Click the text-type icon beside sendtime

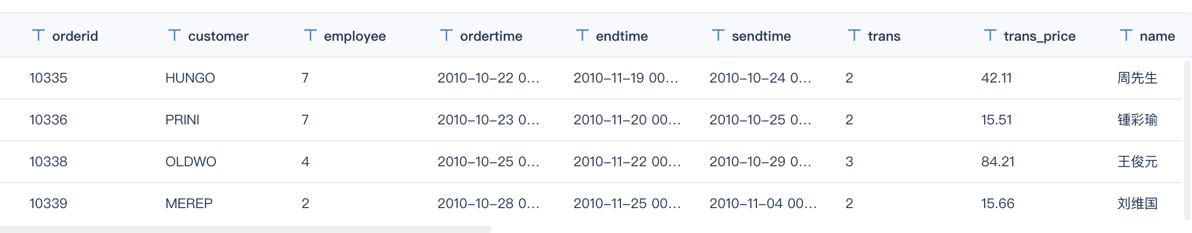(718, 36)
